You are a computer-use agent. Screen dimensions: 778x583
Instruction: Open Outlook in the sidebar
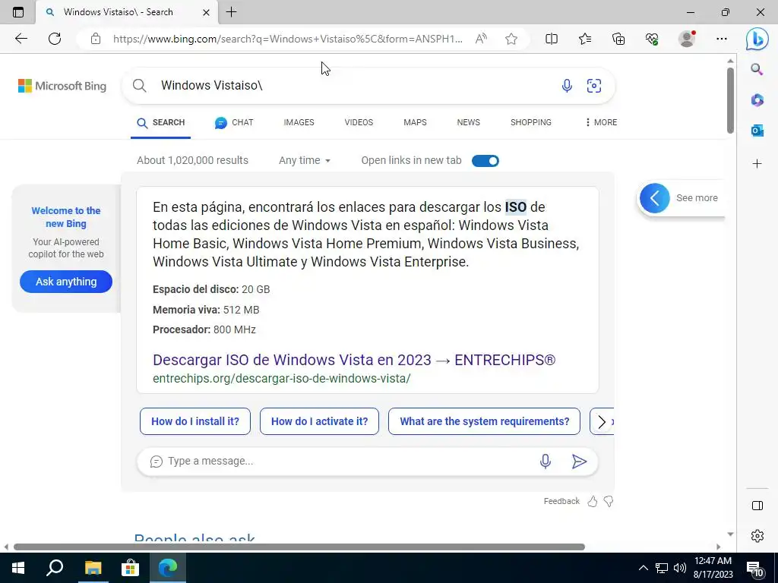pos(757,131)
